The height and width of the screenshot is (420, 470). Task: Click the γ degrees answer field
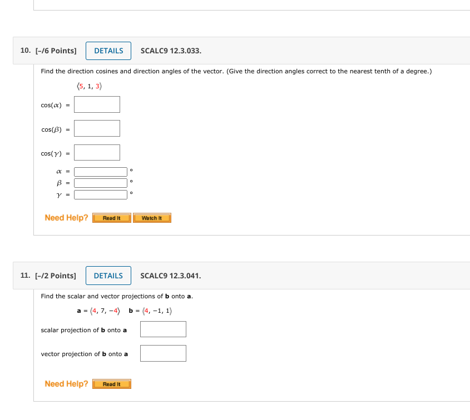pyautogui.click(x=100, y=194)
